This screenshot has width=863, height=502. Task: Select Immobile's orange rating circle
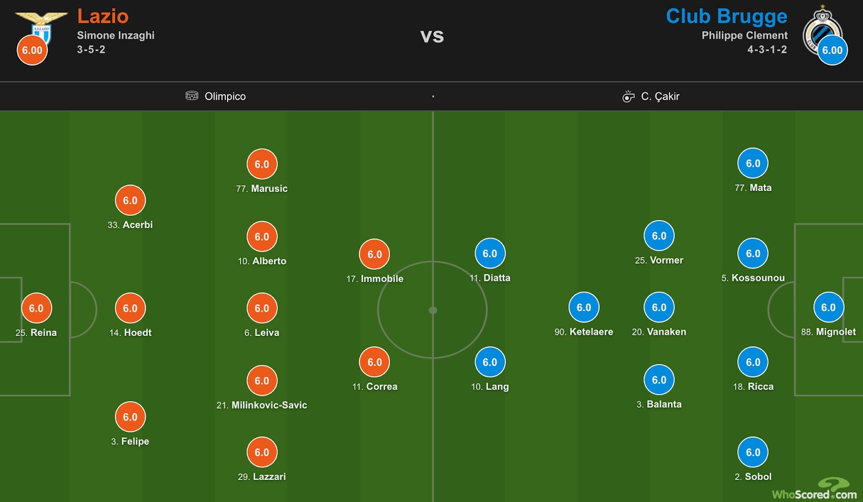pos(375,254)
